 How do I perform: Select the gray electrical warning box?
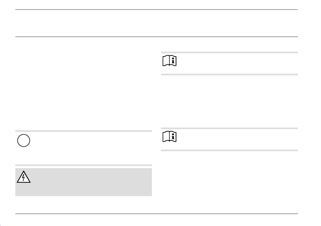point(83,182)
